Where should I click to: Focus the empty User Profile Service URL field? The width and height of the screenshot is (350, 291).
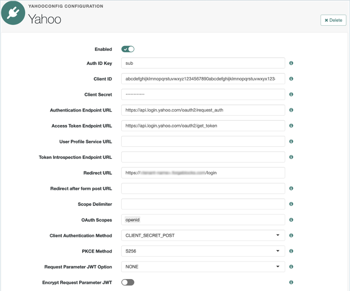click(203, 142)
